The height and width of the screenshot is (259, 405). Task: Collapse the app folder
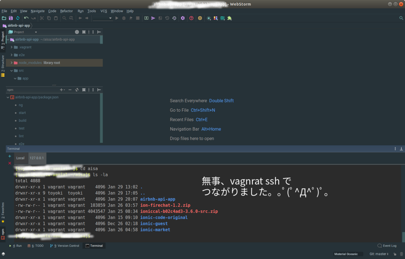[15, 78]
